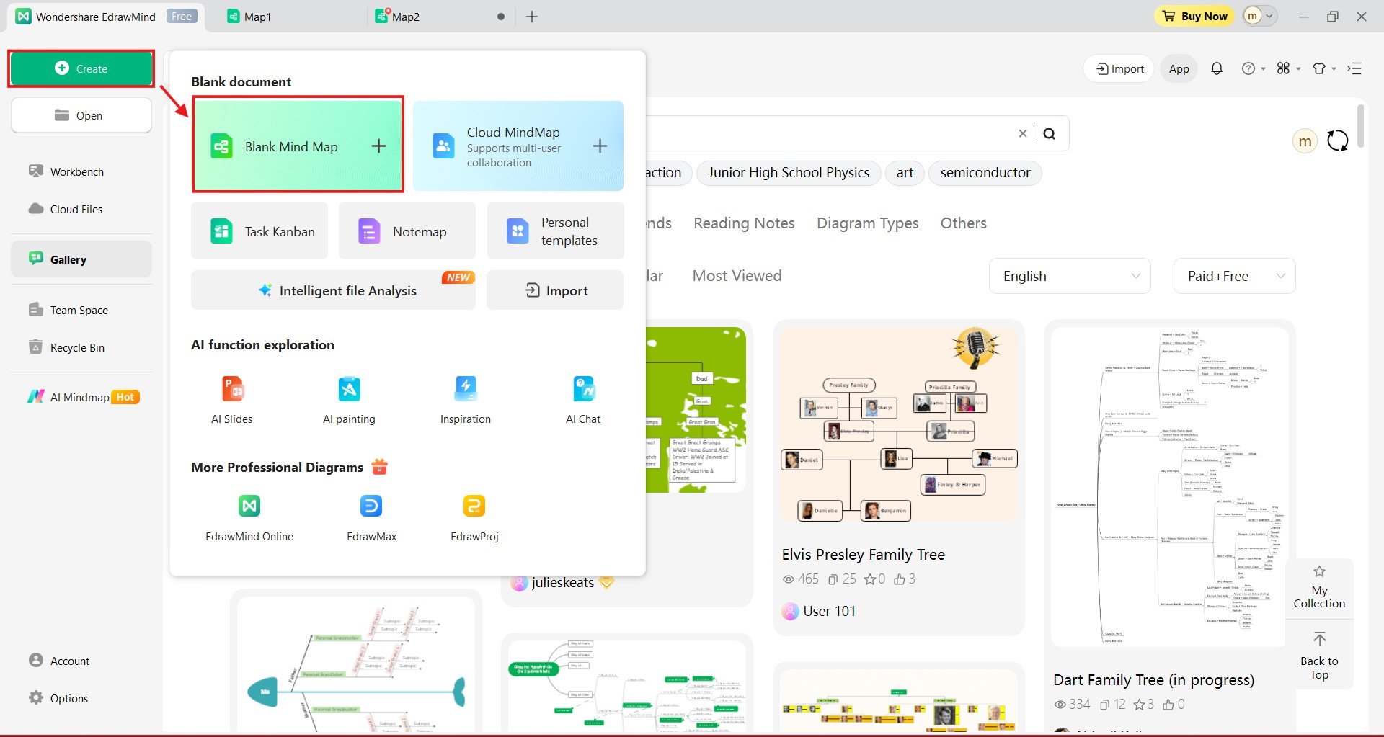Create a Cloud MindMap

click(518, 146)
